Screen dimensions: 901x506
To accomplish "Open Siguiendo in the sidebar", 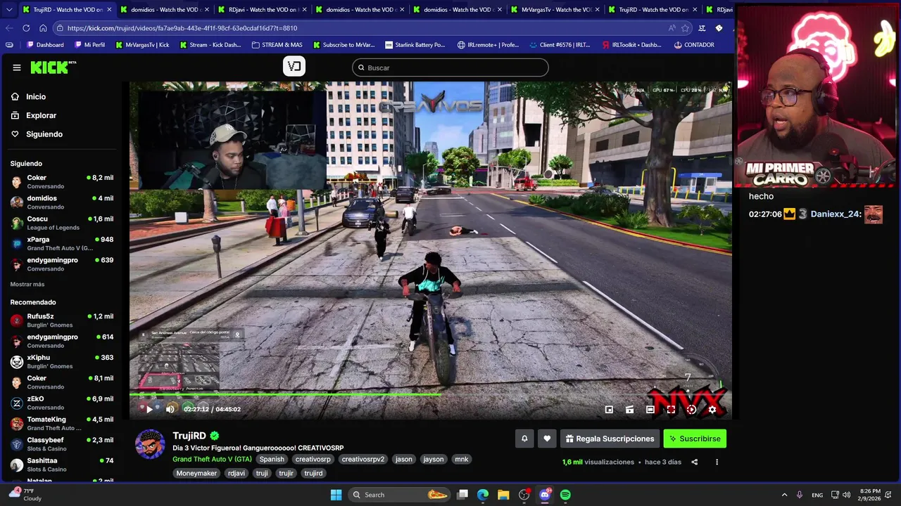I will click(44, 134).
